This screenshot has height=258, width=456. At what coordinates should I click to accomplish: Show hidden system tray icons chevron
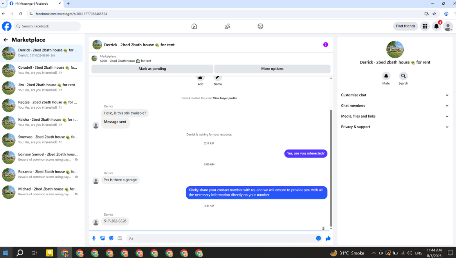373,253
